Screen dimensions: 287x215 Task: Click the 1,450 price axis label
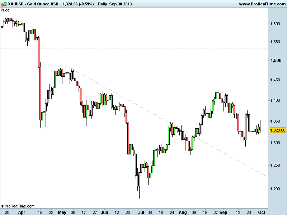[x=275, y=80]
